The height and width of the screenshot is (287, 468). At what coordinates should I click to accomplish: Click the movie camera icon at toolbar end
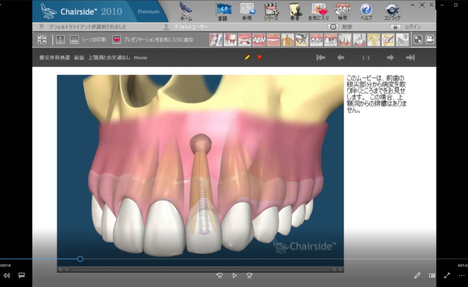[430, 39]
